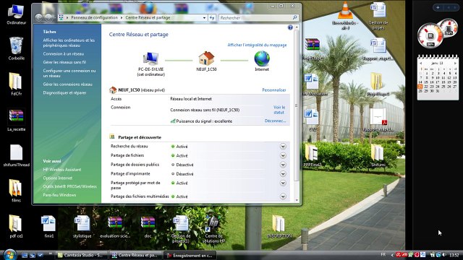Open the Gestion de projets desktop document
This screenshot has height=260, width=463.
[x=378, y=15]
